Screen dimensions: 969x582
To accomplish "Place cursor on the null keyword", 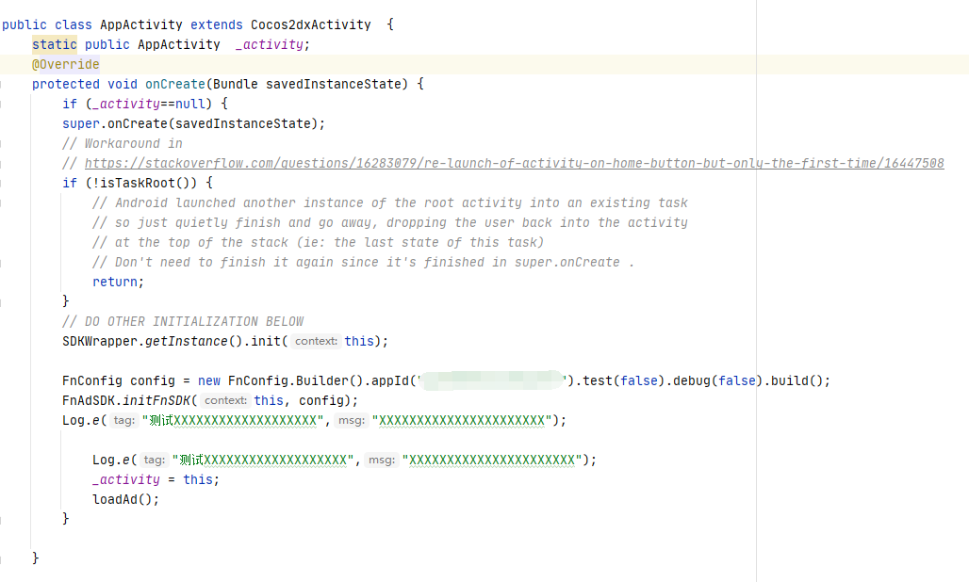I will coord(190,104).
